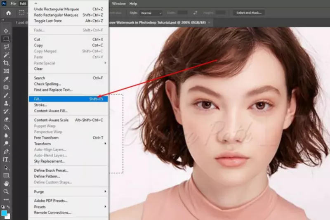Select the Eyedropper tool
The width and height of the screenshot is (330, 220).
click(x=6, y=79)
